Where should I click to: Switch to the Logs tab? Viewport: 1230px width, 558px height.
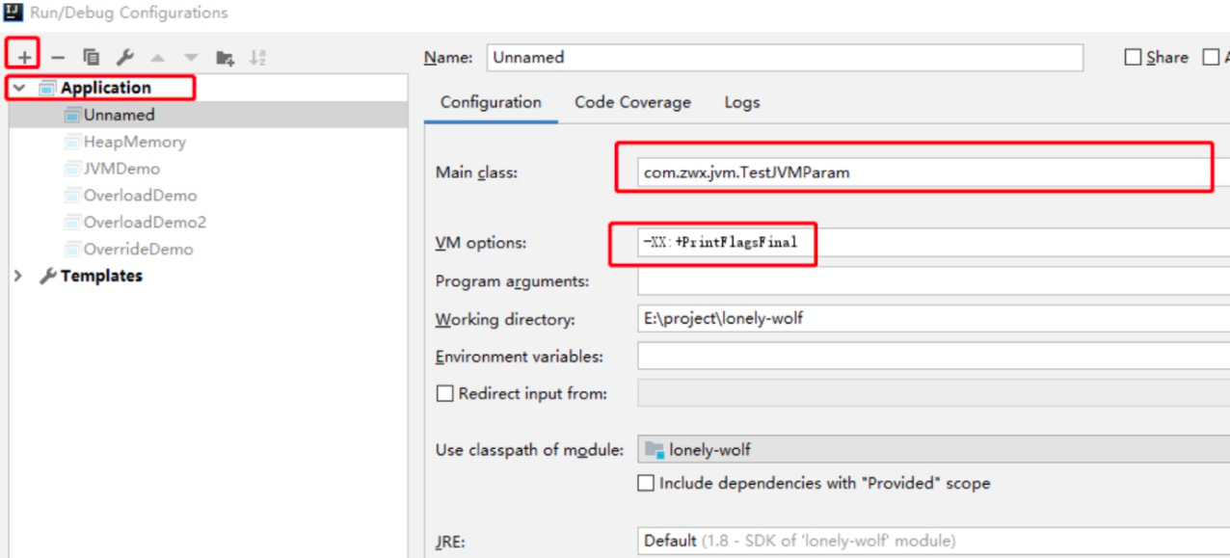click(x=742, y=102)
